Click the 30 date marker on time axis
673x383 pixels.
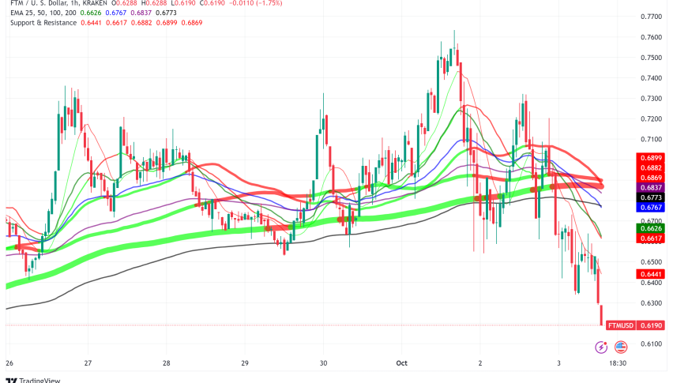coord(323,362)
